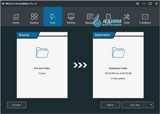Select the Sync files icon

[53, 17]
